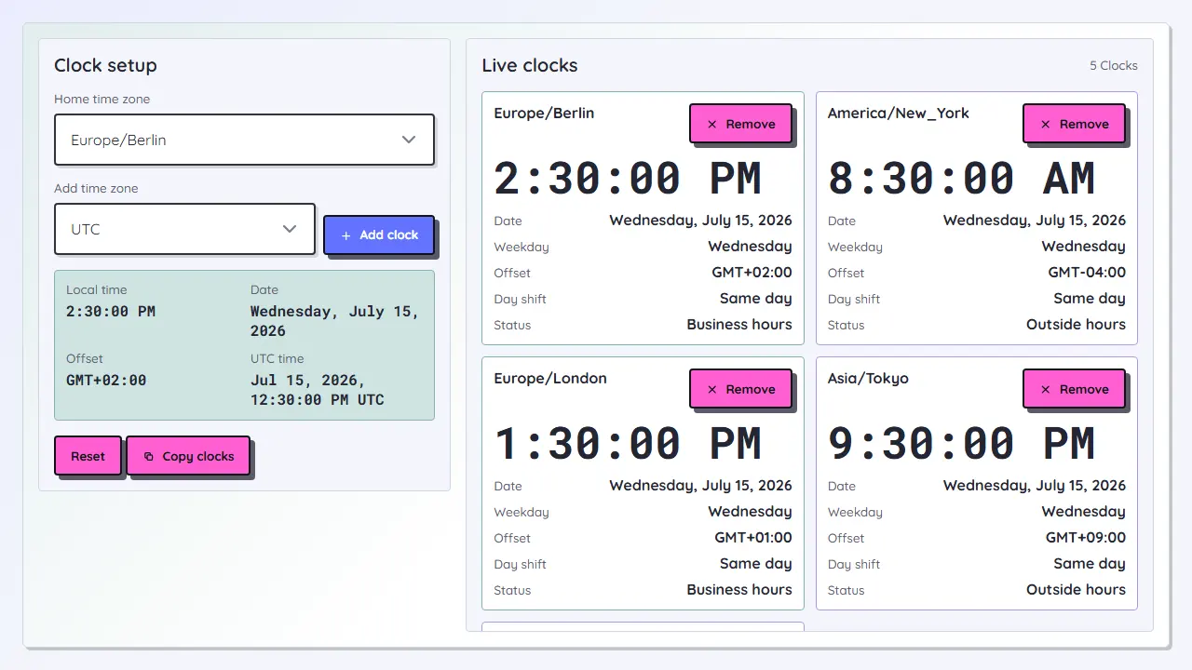The width and height of the screenshot is (1192, 670).
Task: Open the Add time zone dropdown
Action: (184, 229)
